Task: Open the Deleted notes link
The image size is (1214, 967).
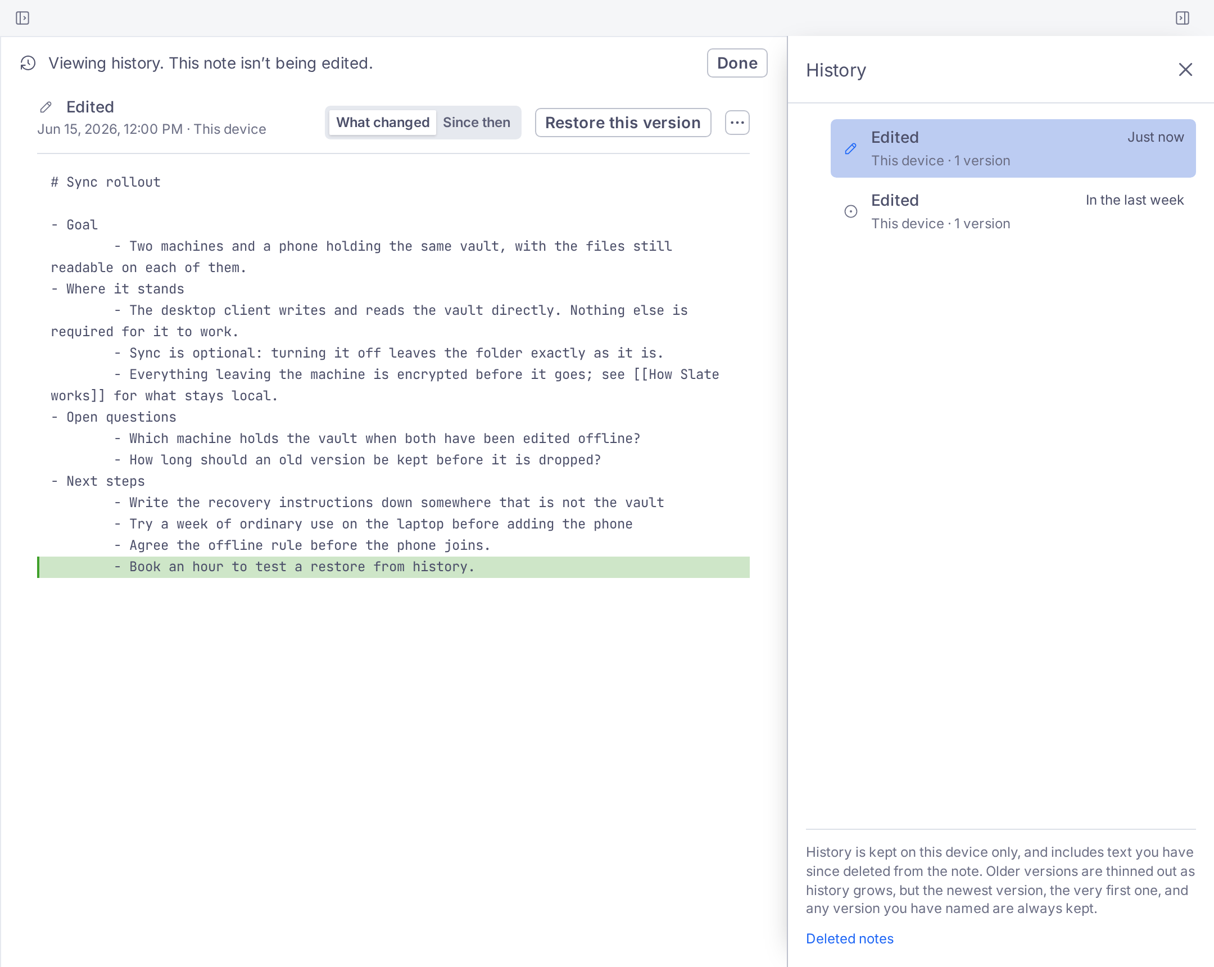Action: click(849, 938)
